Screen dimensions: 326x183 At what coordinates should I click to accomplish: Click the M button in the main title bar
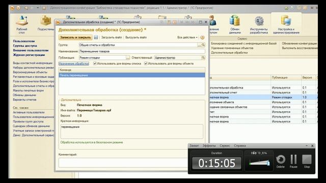tap(312, 8)
